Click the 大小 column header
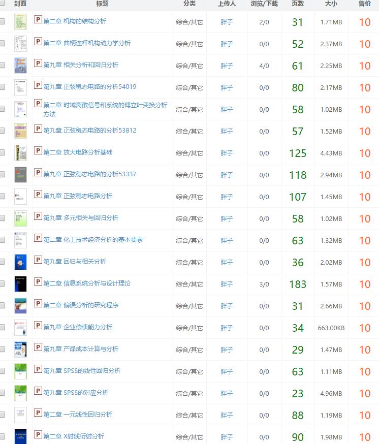 (331, 4)
